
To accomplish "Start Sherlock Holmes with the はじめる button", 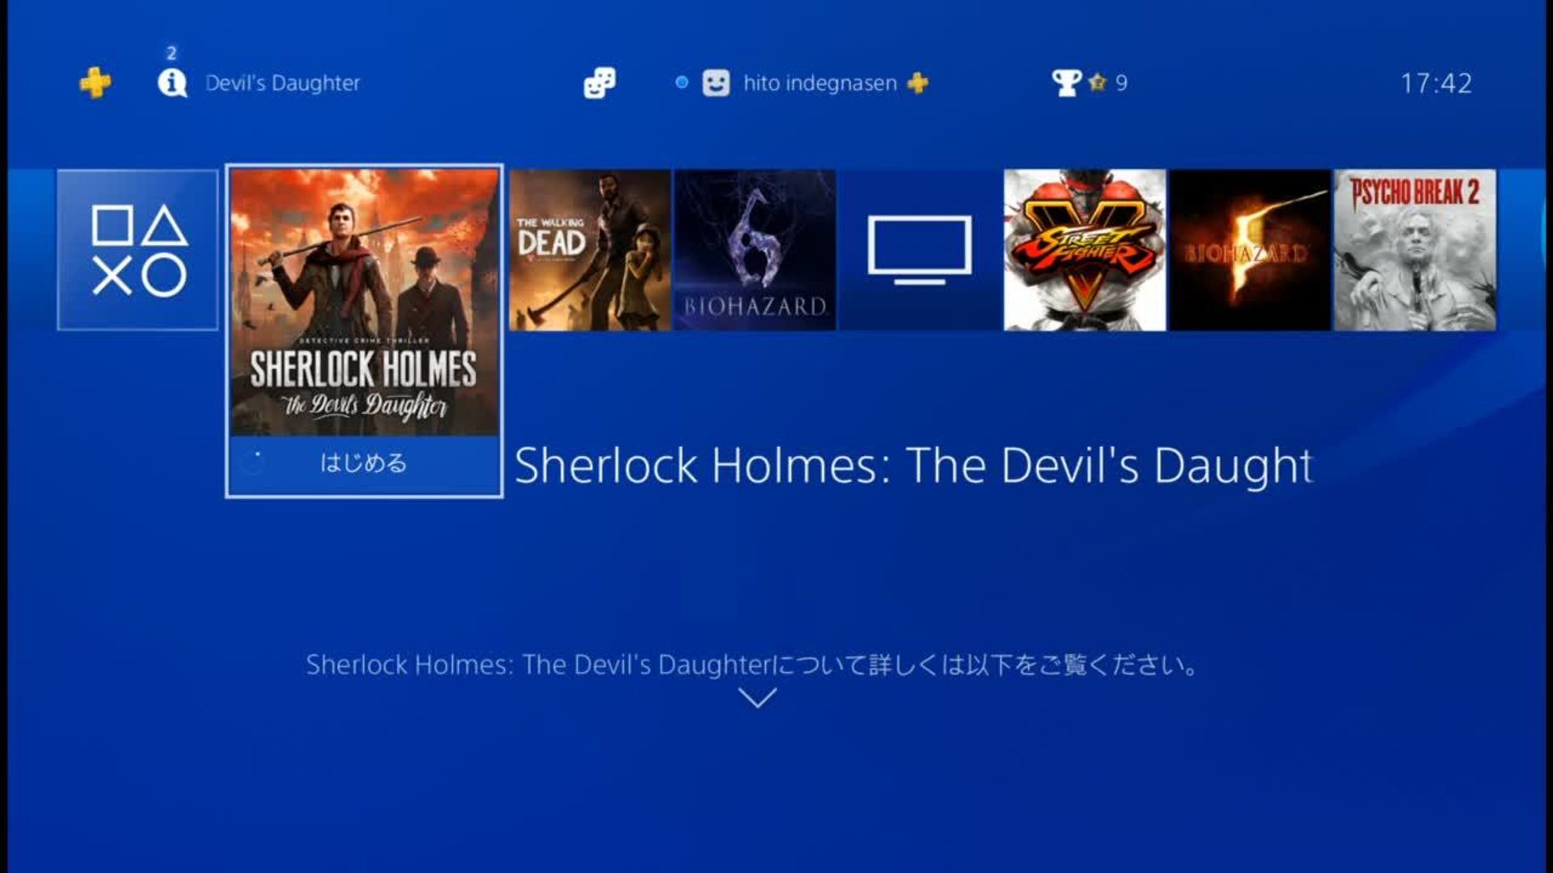I will click(x=364, y=464).
